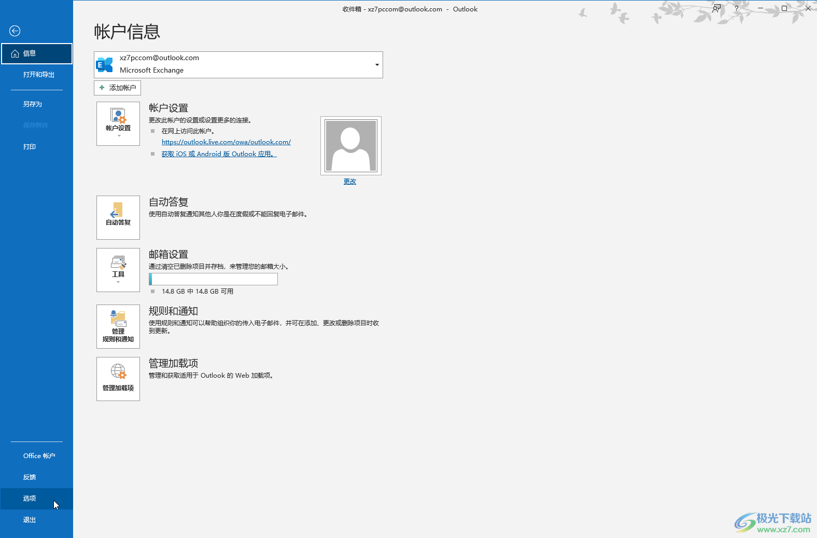This screenshot has width=817, height=538.
Task: Click the 更改 link under profile photo
Action: pyautogui.click(x=350, y=182)
